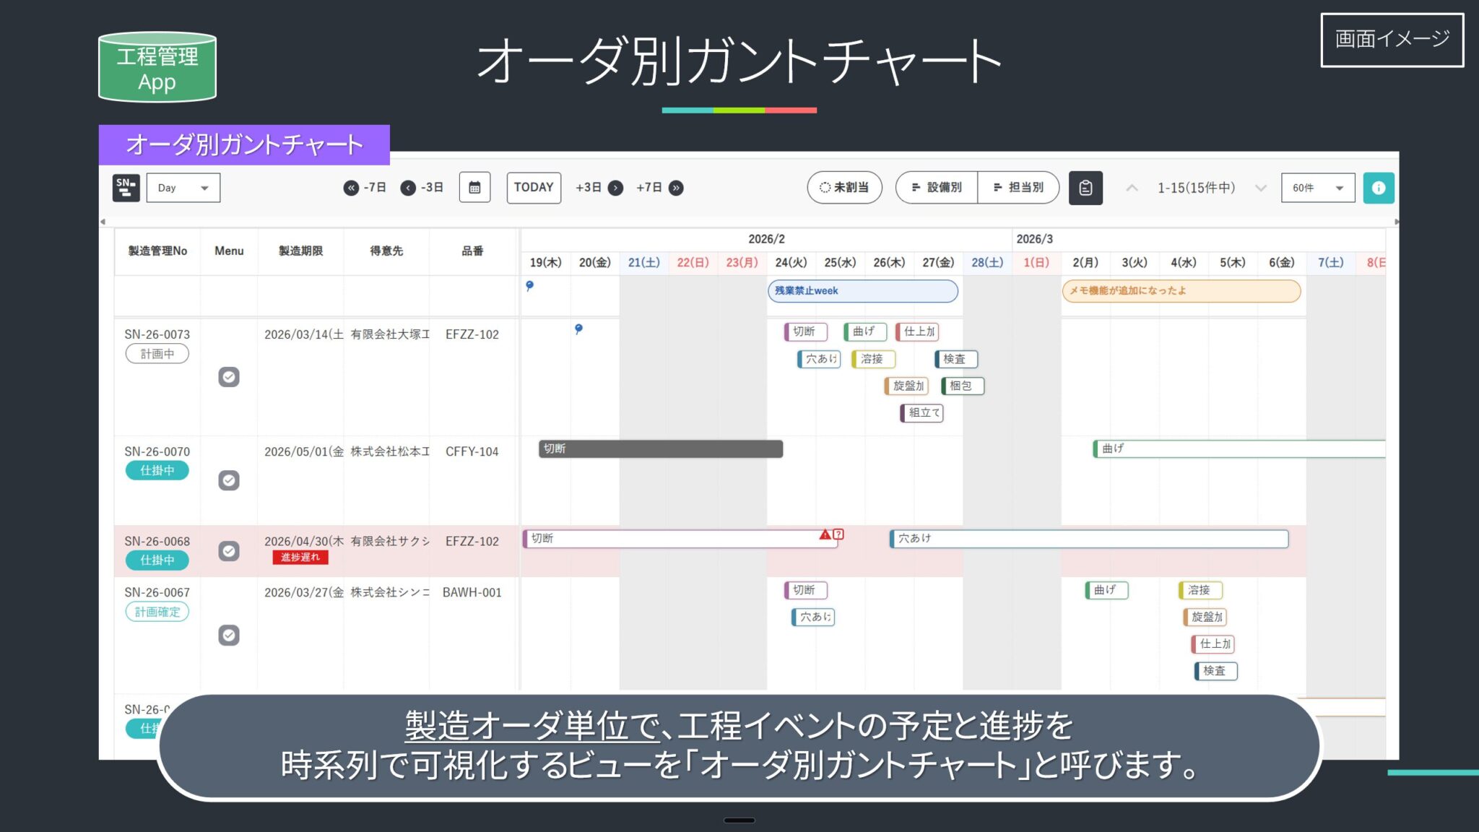Click the 残業禁止week memo banner

(x=862, y=291)
